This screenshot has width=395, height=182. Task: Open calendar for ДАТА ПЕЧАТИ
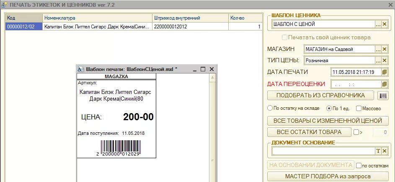(x=385, y=72)
